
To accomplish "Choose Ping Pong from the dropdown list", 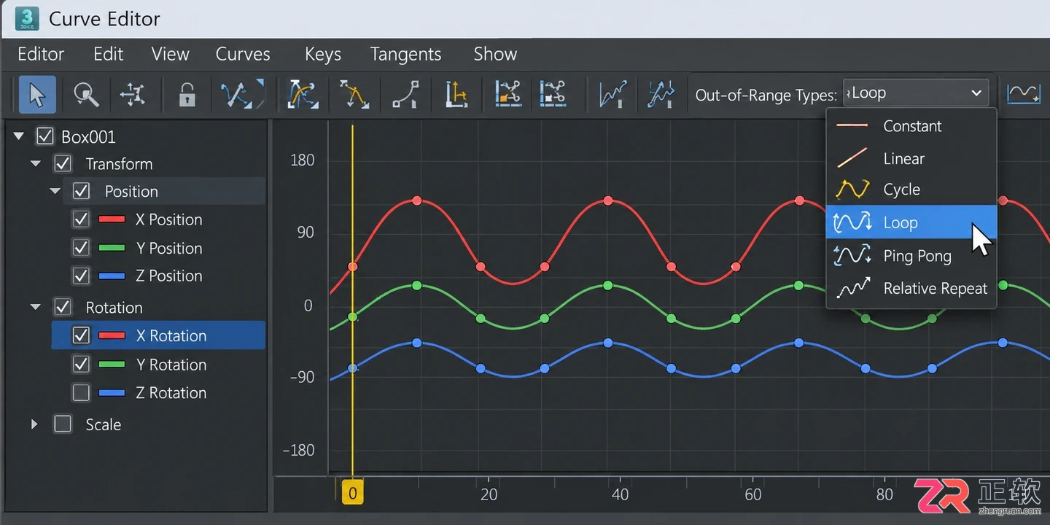I will (911, 256).
